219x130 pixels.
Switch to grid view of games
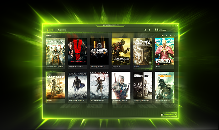tap(163, 36)
